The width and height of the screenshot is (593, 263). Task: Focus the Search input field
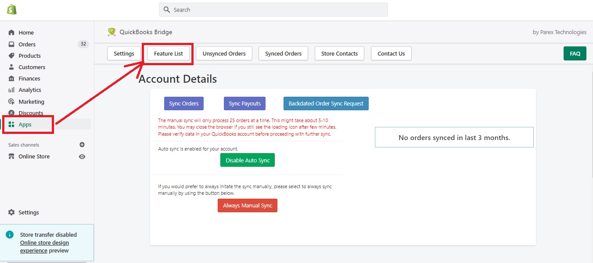click(x=273, y=10)
